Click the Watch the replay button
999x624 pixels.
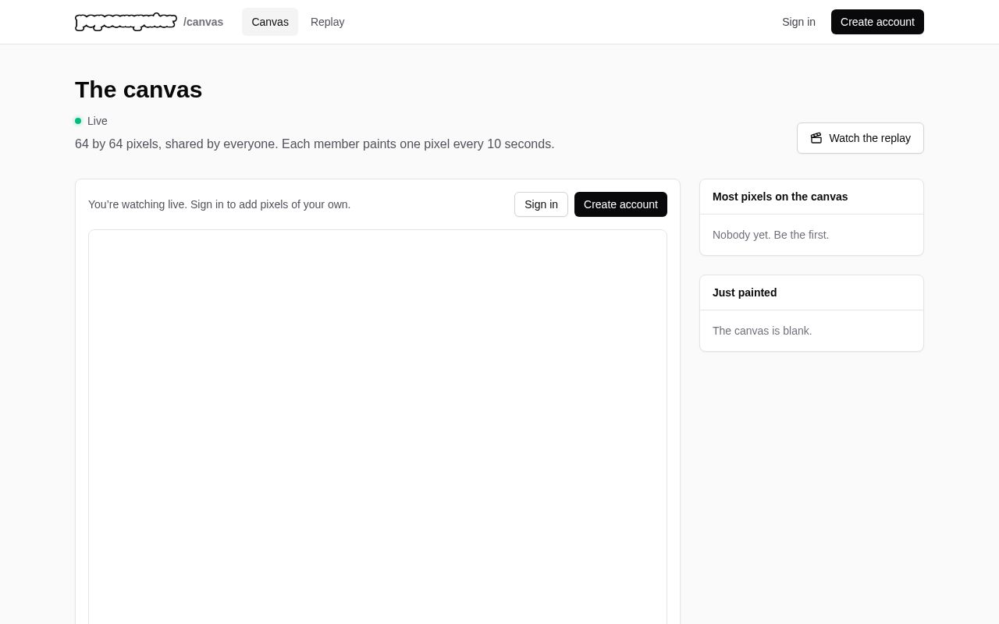click(860, 138)
